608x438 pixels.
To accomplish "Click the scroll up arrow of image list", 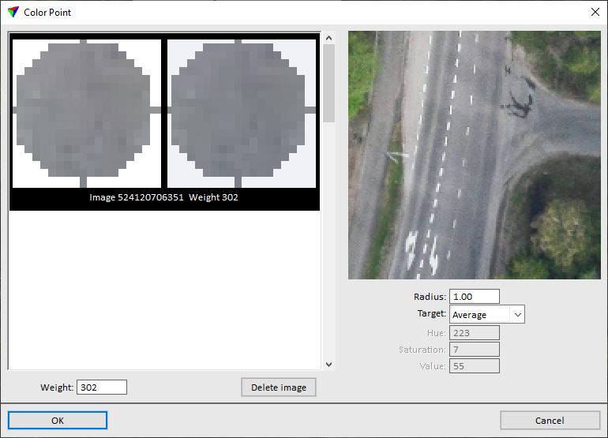I will 328,36.
